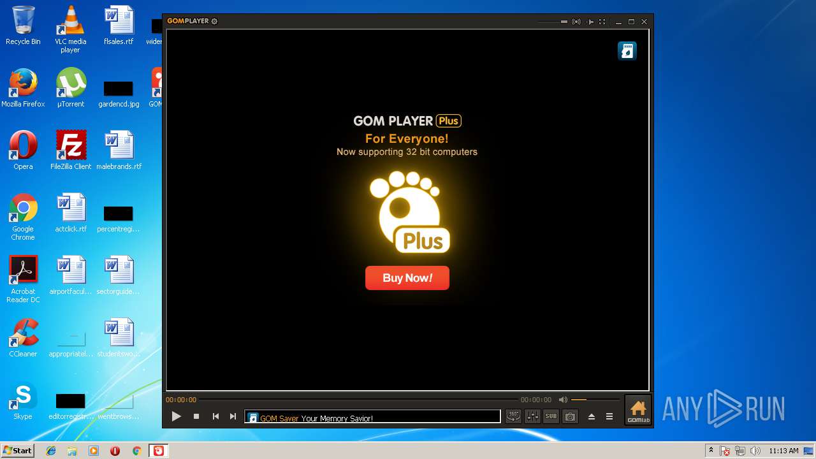Open subtitle settings via SUB button

pyautogui.click(x=551, y=416)
